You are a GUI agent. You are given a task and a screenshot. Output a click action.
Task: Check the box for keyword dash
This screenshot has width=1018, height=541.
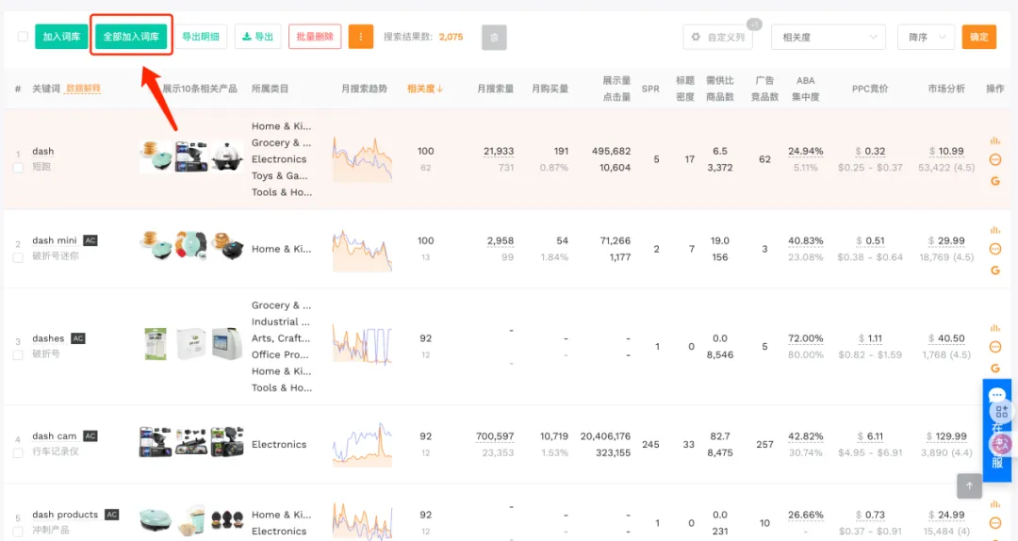[x=18, y=168]
